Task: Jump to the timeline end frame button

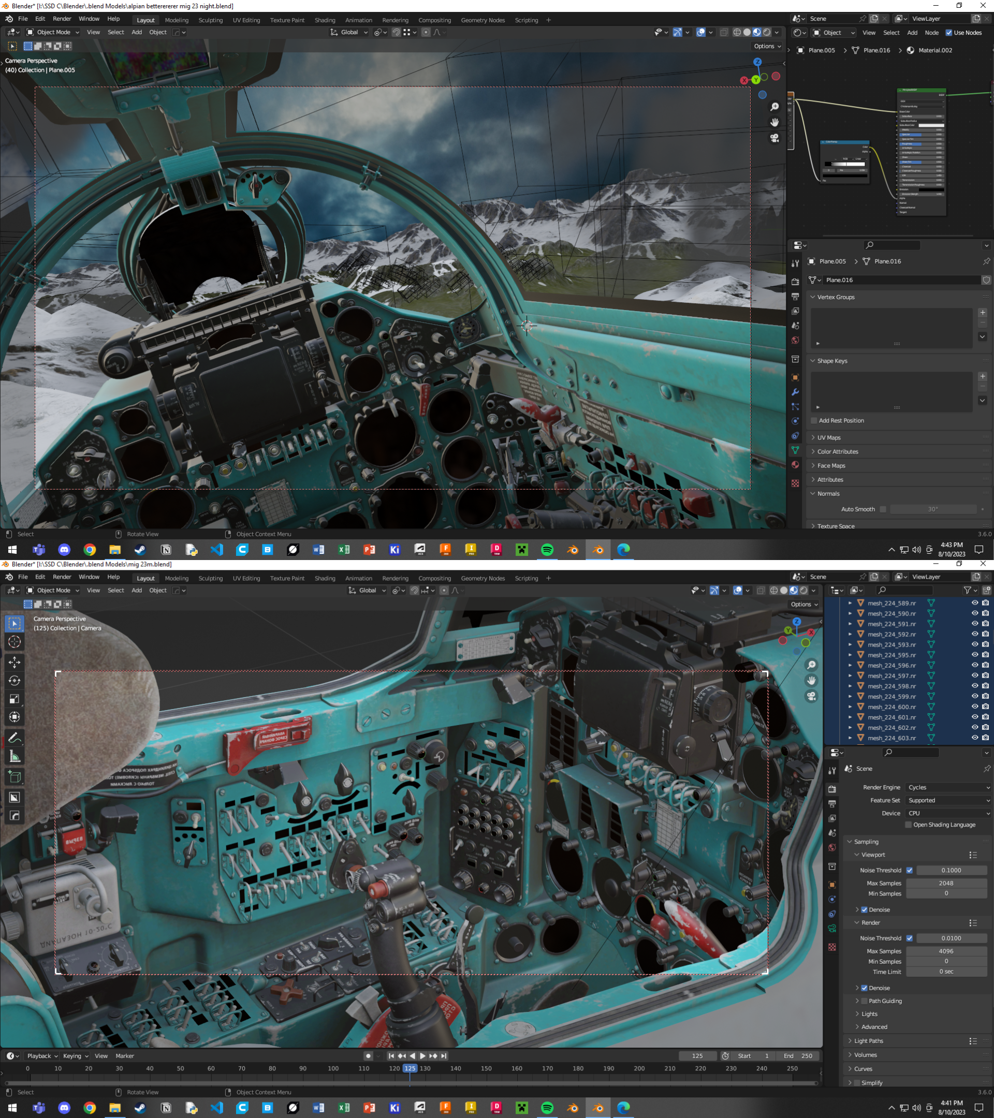Action: [444, 1056]
